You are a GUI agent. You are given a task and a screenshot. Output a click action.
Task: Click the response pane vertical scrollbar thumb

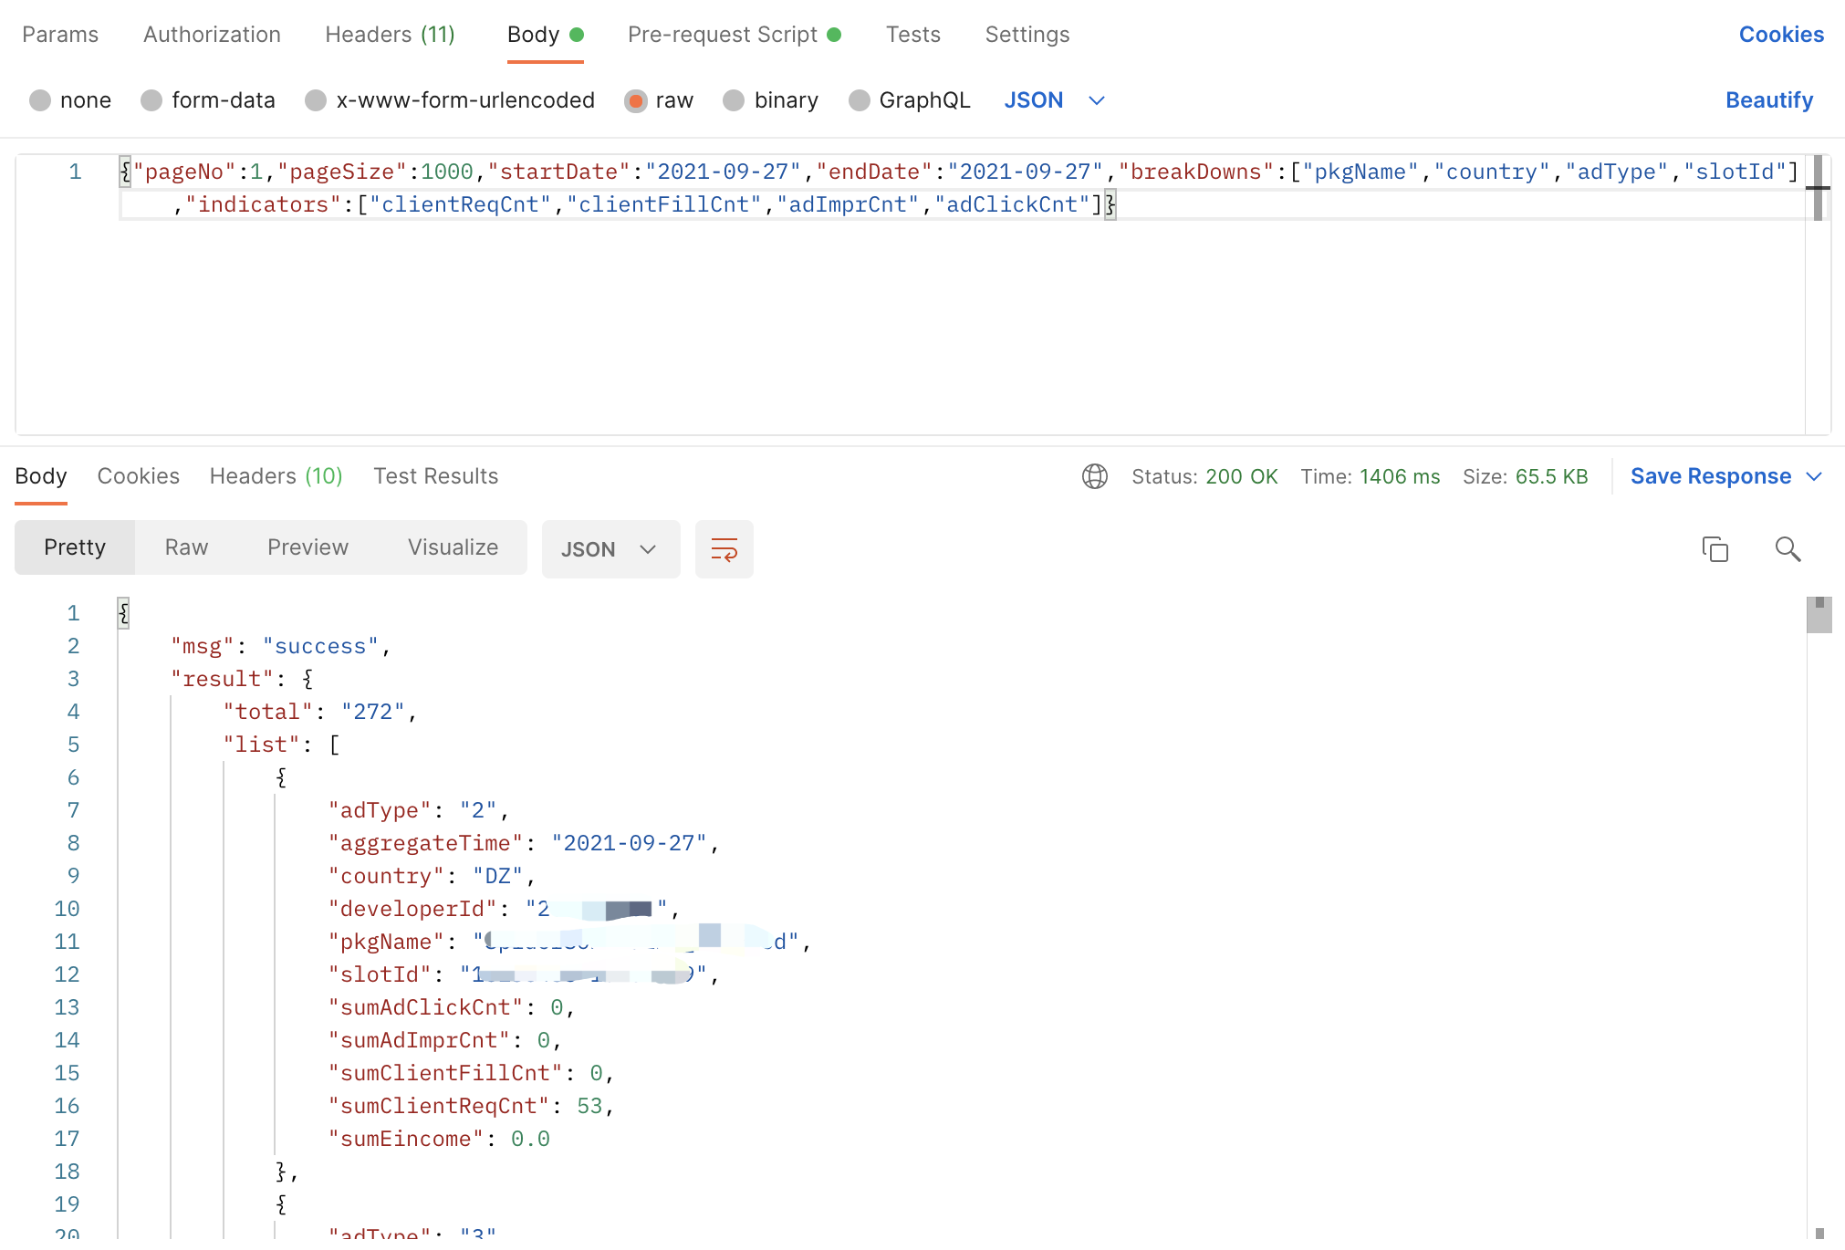pos(1819,616)
